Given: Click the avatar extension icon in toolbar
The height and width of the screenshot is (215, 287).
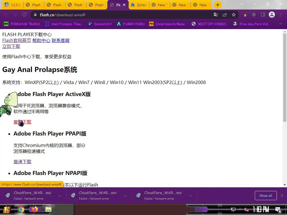Looking at the screenshot, I should [x=245, y=15].
